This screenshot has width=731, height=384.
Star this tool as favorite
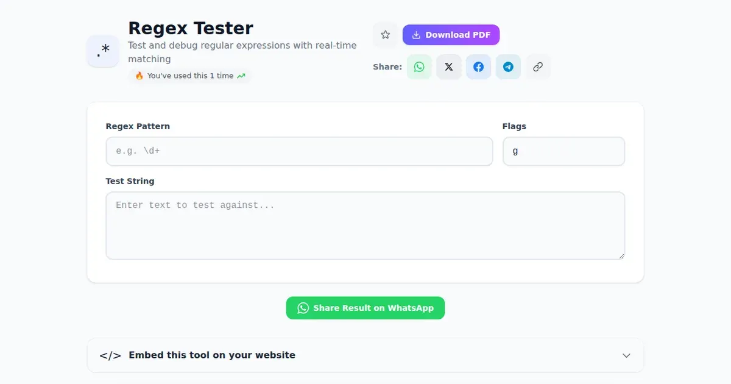(x=385, y=35)
